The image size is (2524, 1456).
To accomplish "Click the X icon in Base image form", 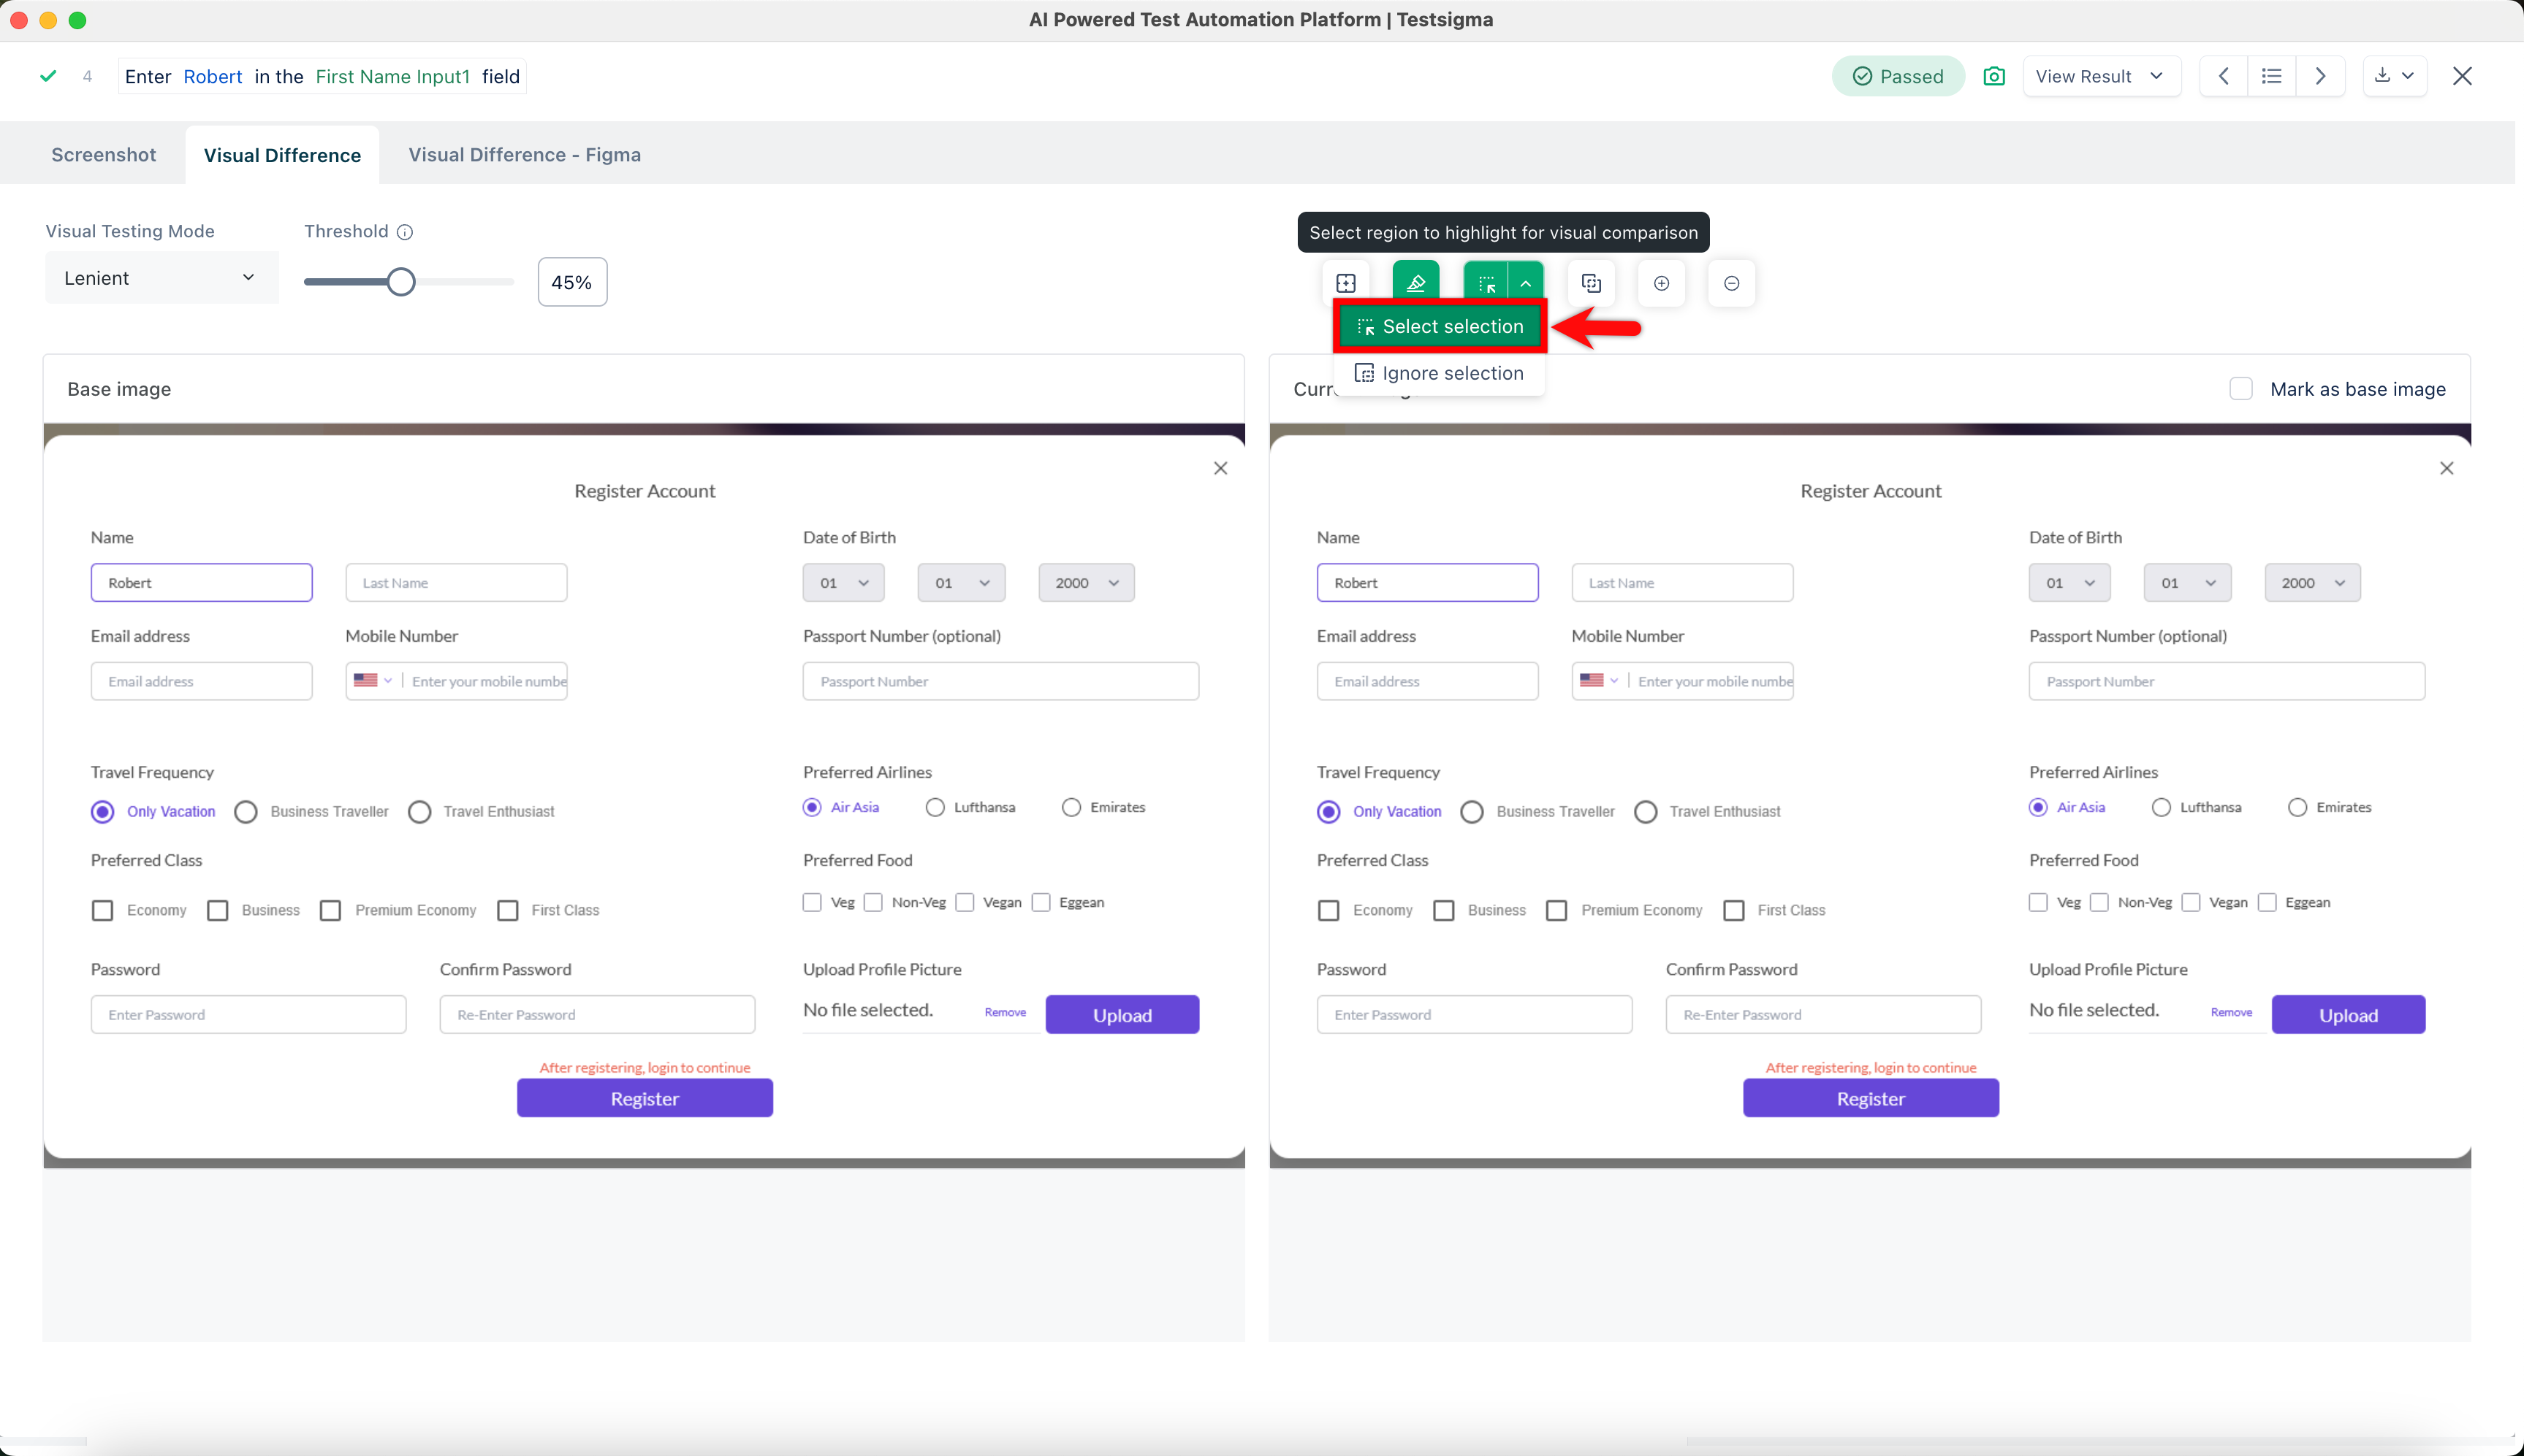I will (1220, 468).
